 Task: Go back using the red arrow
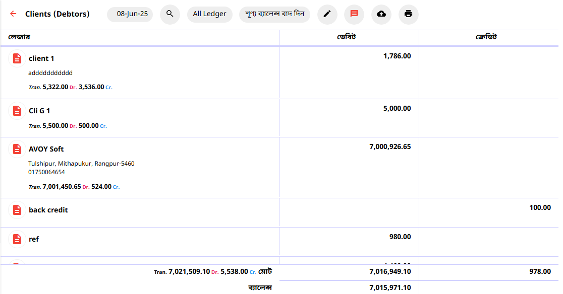pyautogui.click(x=13, y=14)
